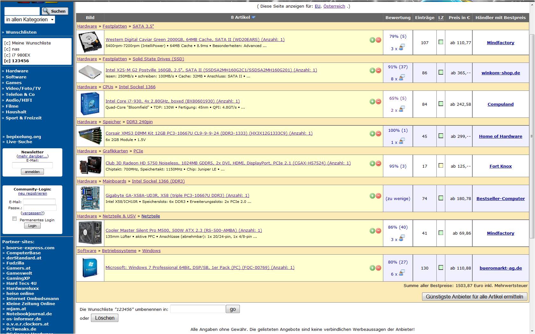Click the Newsletter E-Mail input field

pyautogui.click(x=32, y=165)
